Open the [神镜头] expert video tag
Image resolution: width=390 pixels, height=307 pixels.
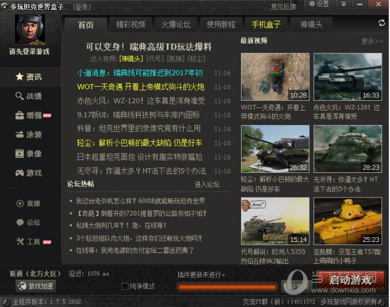coord(131,59)
